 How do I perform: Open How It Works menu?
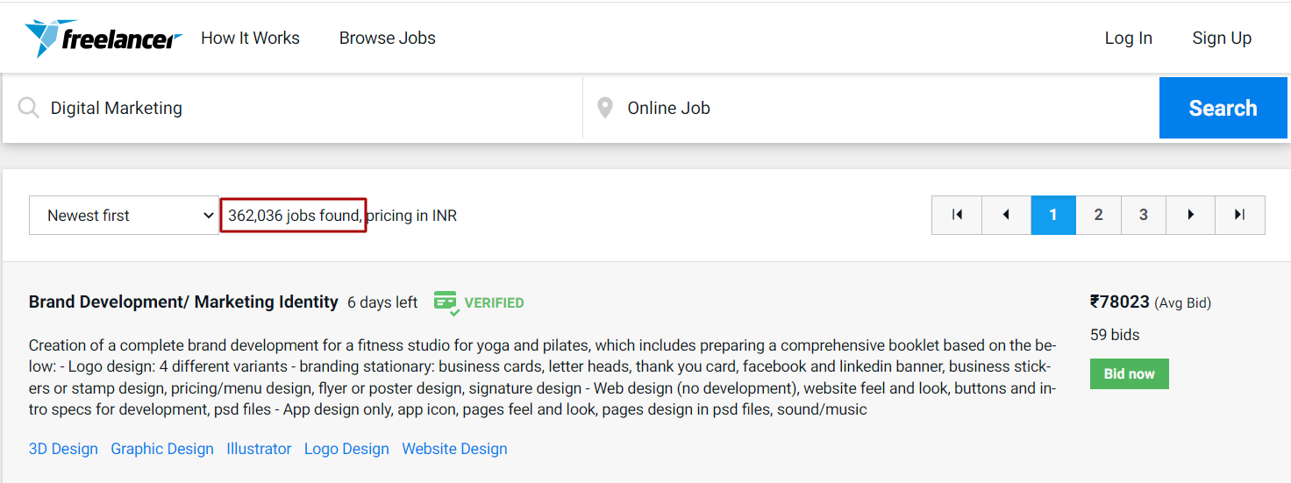(250, 39)
